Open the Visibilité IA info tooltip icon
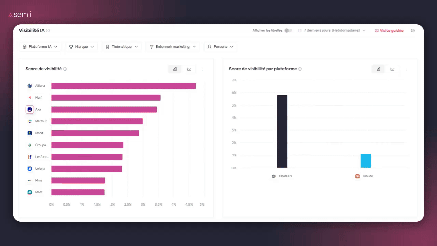Image resolution: width=437 pixels, height=246 pixels. (48, 31)
